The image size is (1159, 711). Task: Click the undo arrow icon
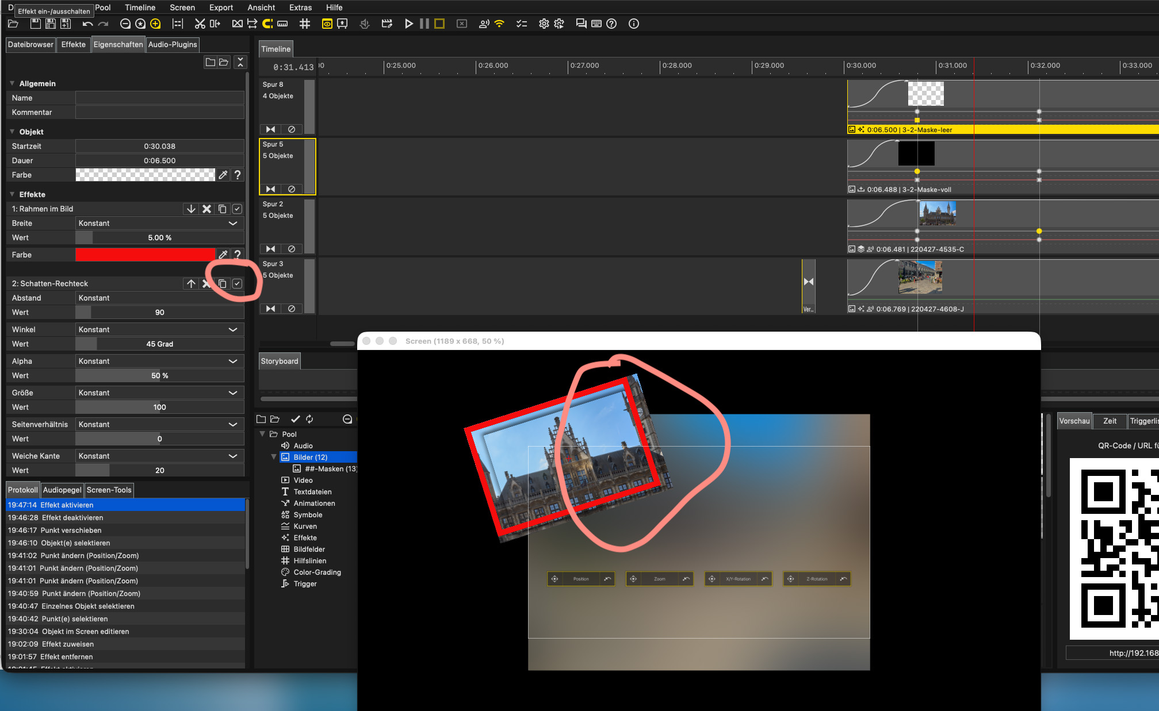click(x=87, y=24)
